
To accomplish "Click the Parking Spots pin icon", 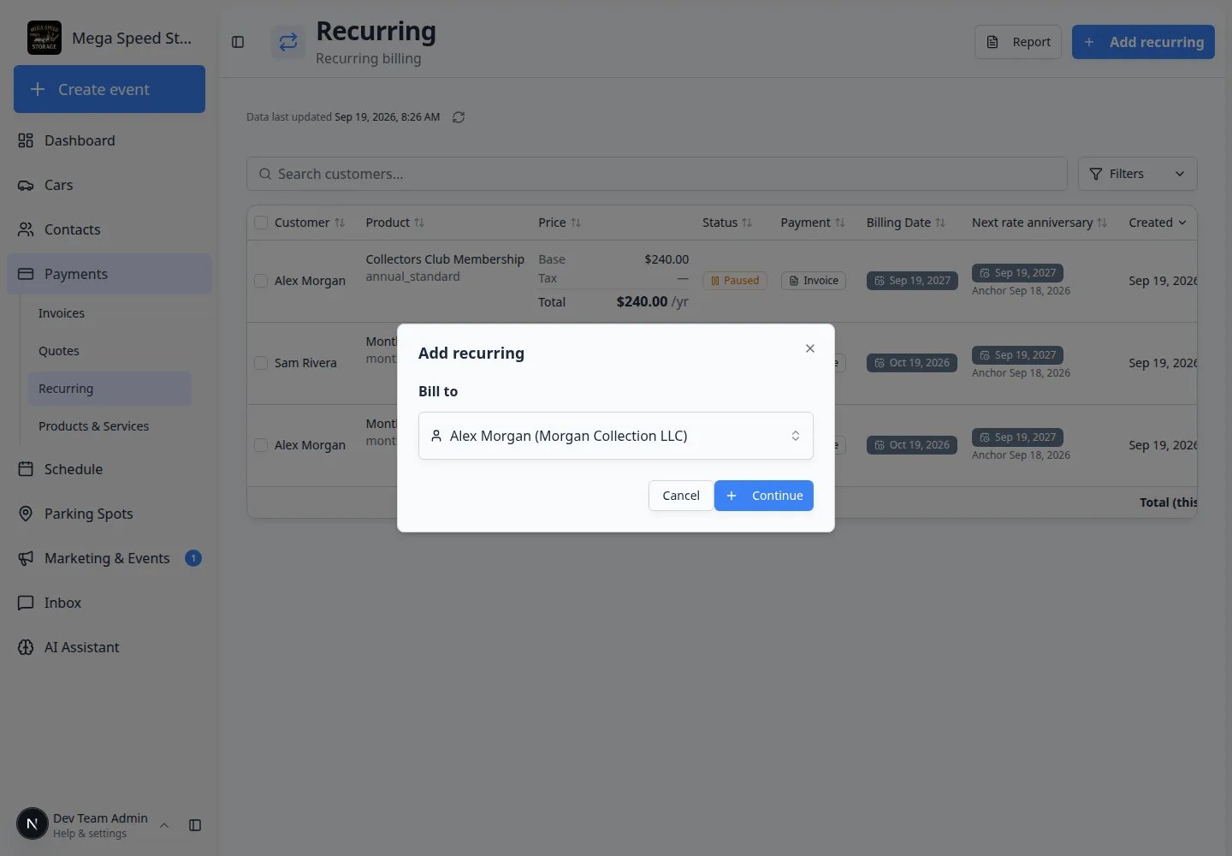I will click(26, 514).
